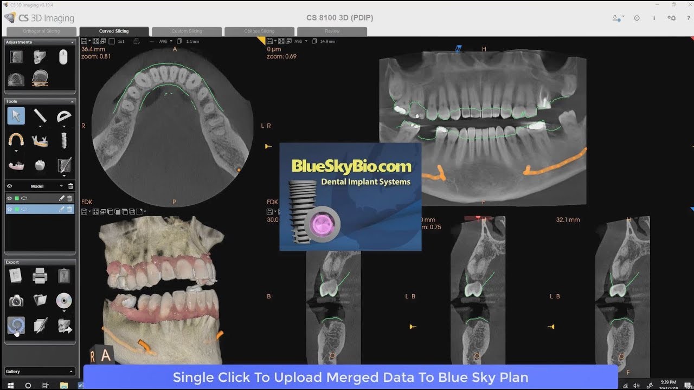Screen dimensions: 694x390
Task: Delete the first model row
Action: click(69, 198)
